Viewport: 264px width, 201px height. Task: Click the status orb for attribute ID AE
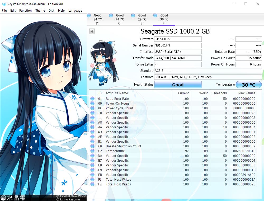point(92,137)
